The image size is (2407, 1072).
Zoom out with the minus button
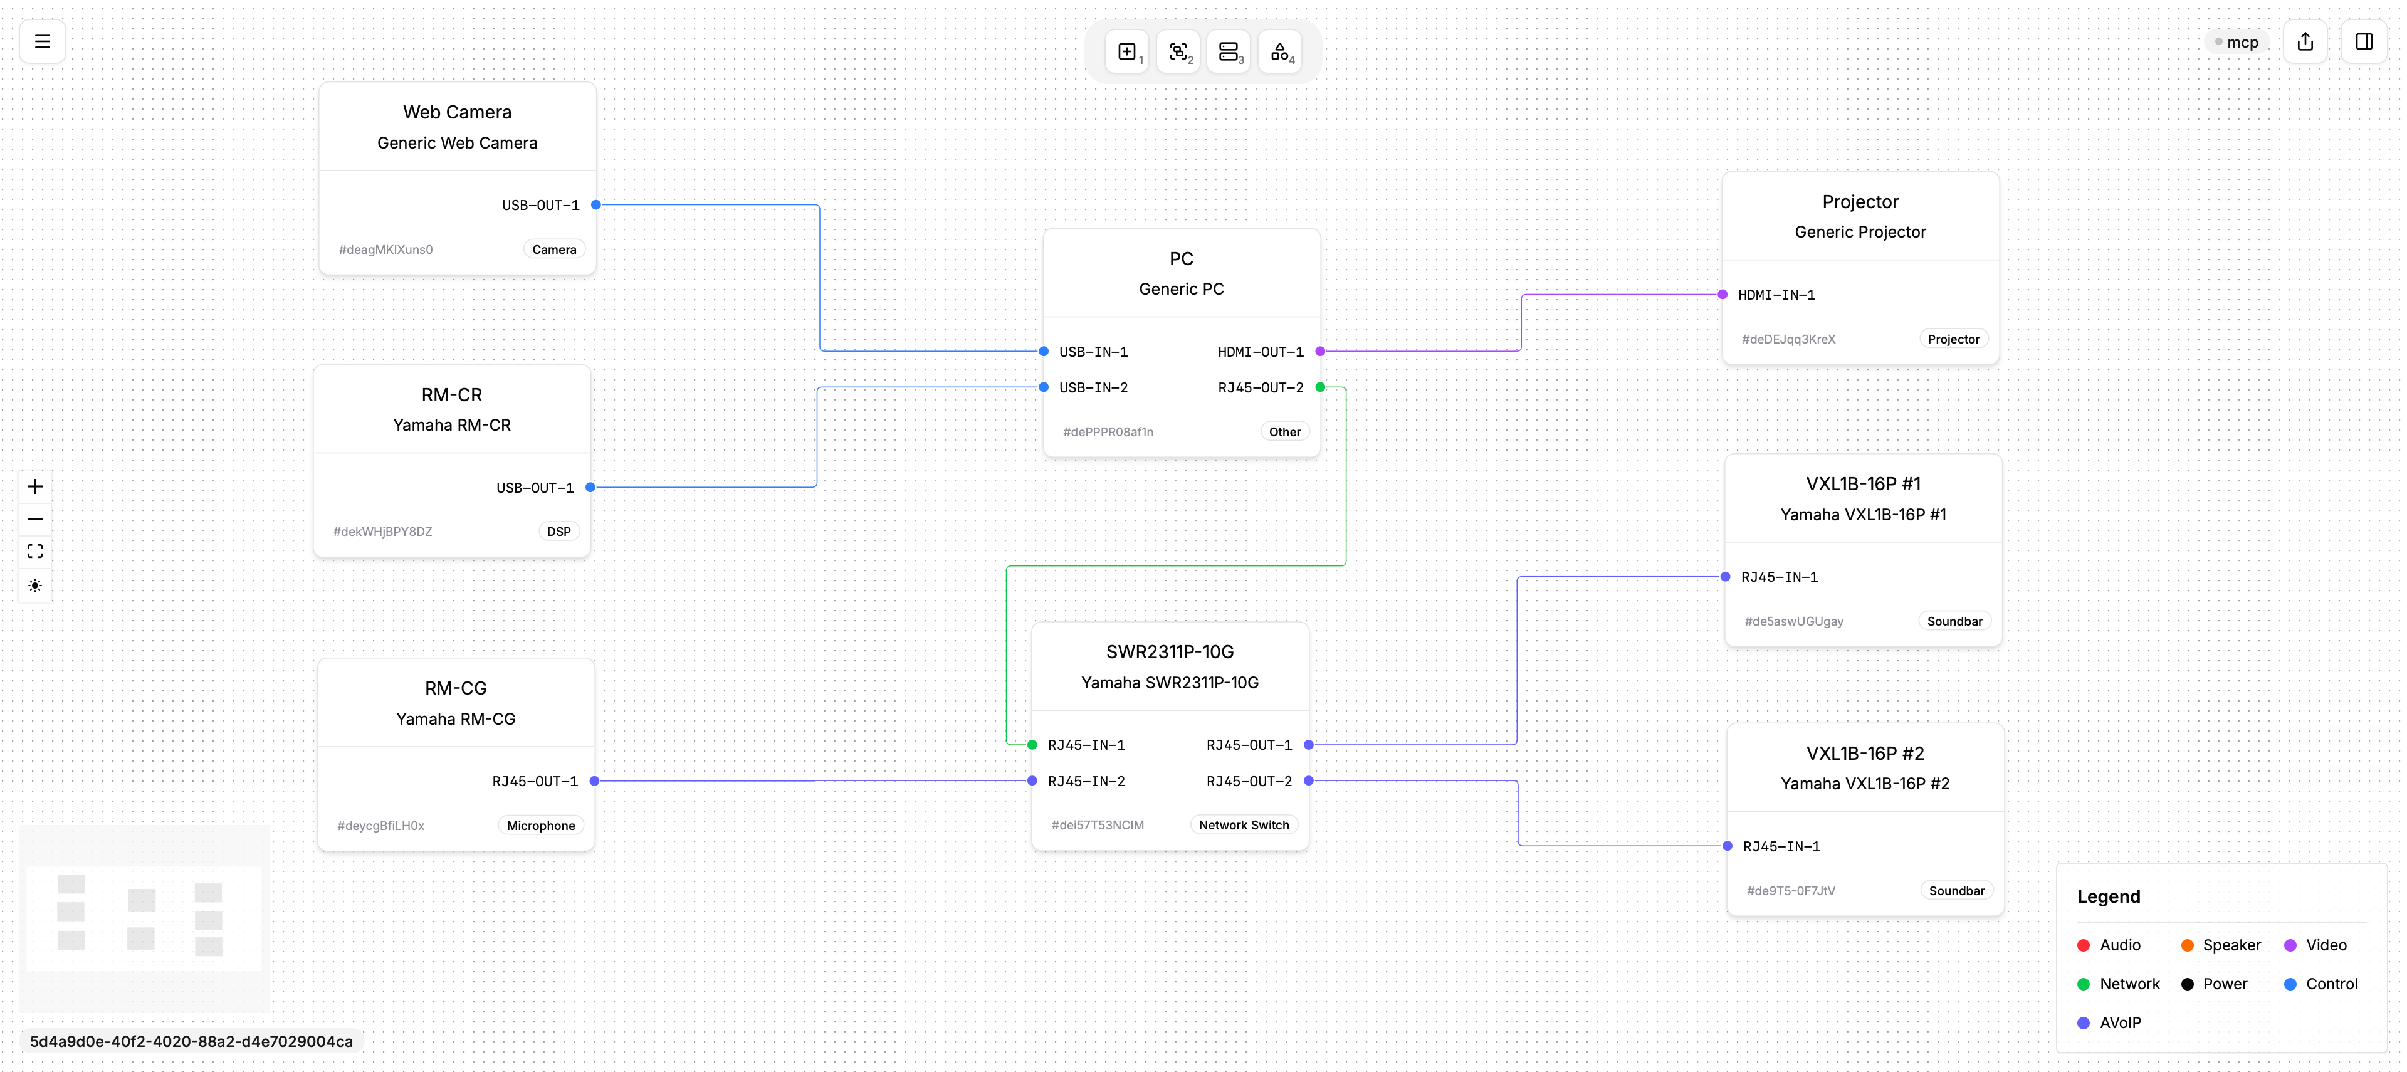(x=34, y=518)
